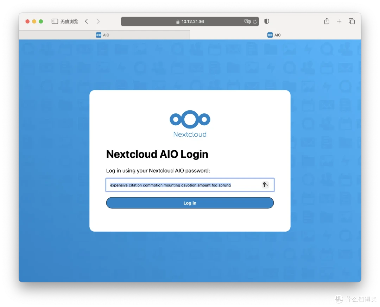Reload the current page
Image resolution: width=380 pixels, height=307 pixels.
(x=255, y=21)
